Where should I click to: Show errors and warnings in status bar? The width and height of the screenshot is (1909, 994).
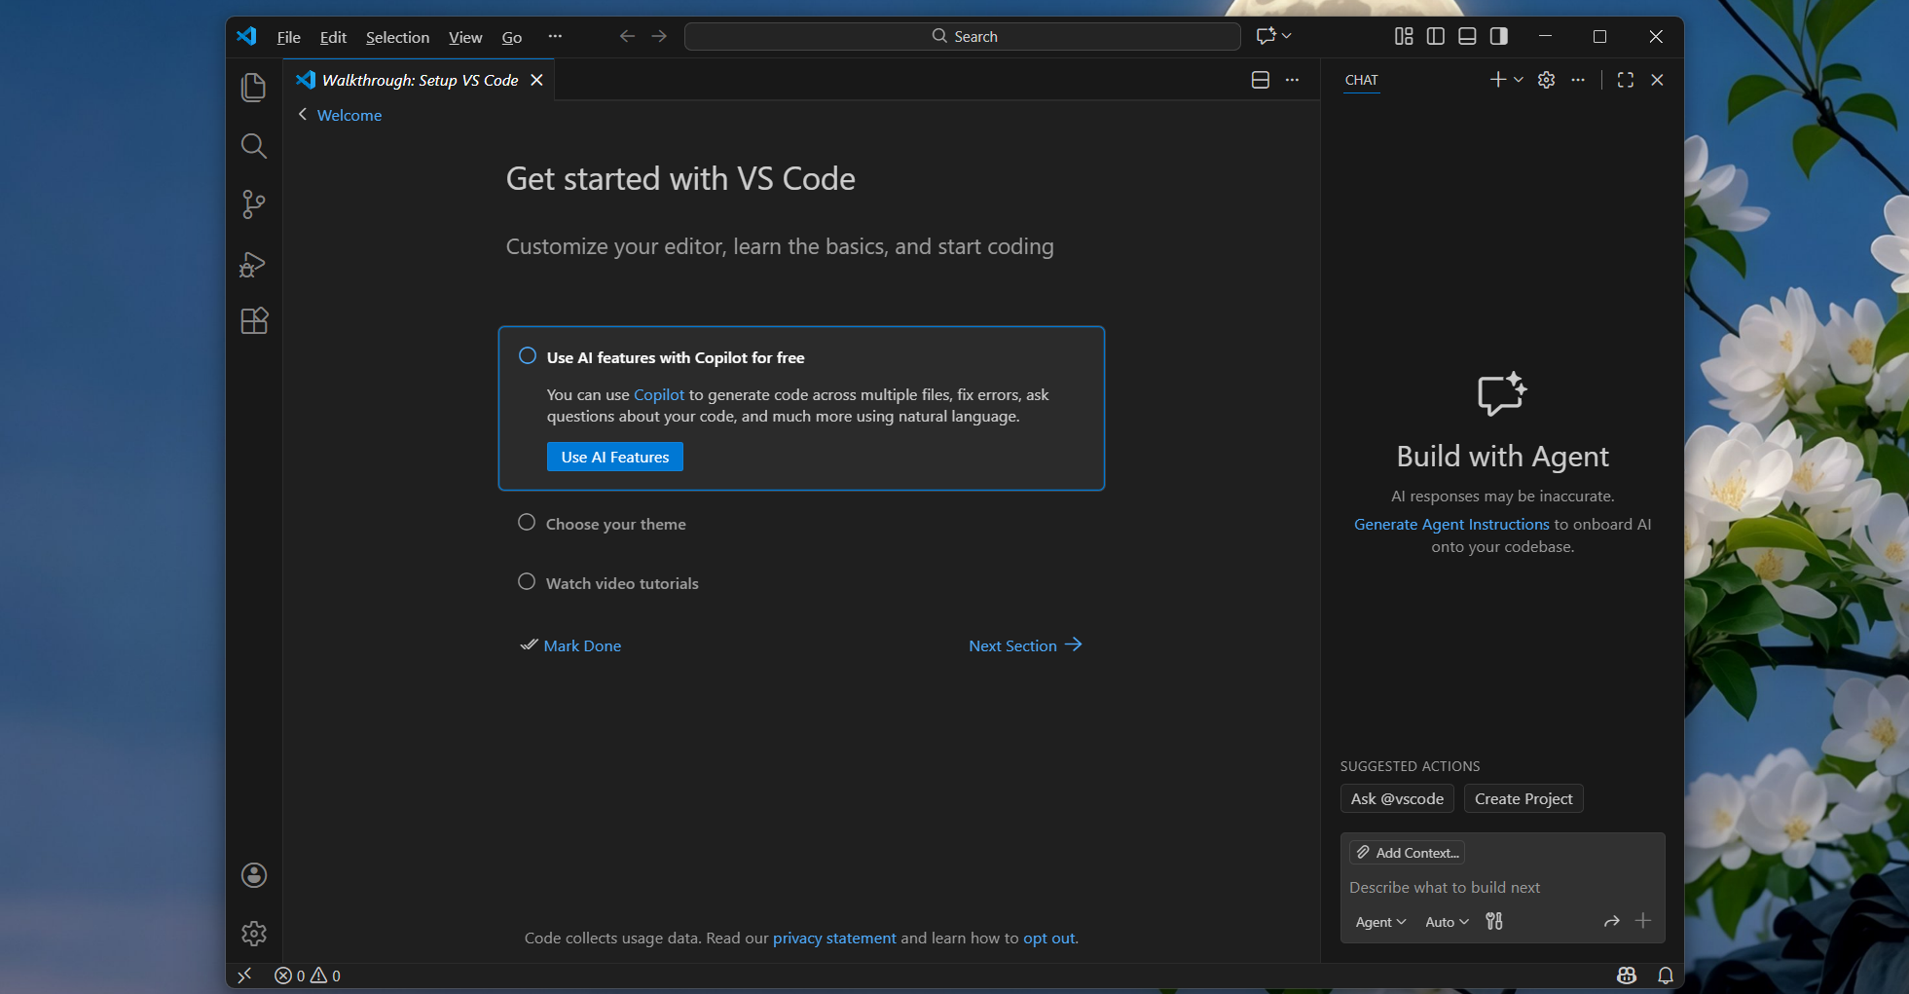(308, 976)
